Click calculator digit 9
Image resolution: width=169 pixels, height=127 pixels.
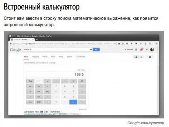coord(73,86)
